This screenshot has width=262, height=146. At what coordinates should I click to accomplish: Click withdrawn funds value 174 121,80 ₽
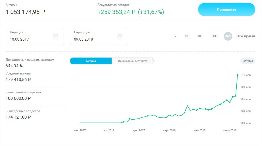pyautogui.click(x=18, y=117)
